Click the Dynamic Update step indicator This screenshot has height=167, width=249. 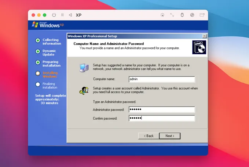pyautogui.click(x=38, y=51)
